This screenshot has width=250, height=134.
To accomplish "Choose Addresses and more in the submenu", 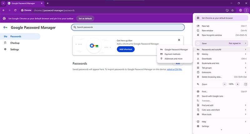I will pos(175,59).
